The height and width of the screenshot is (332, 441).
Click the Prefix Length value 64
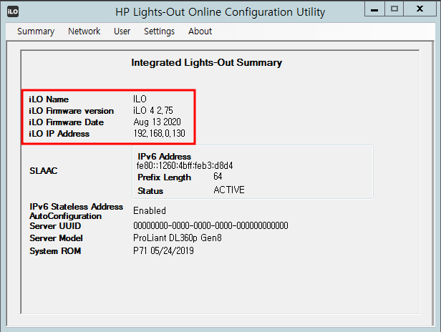pyautogui.click(x=218, y=177)
